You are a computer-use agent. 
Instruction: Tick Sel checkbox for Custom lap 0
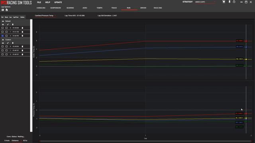click(x=2, y=46)
